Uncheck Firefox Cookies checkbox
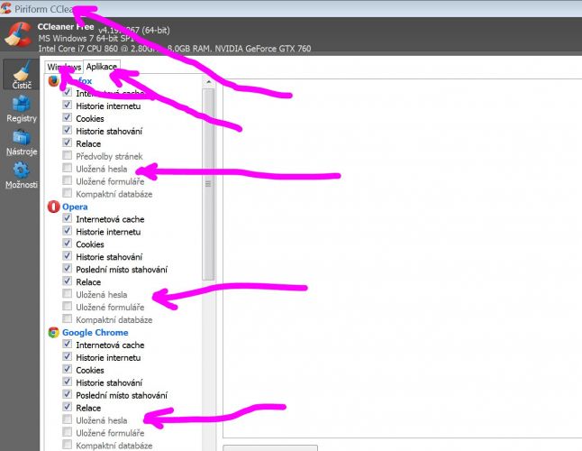Image resolution: width=582 pixels, height=451 pixels. [x=68, y=118]
